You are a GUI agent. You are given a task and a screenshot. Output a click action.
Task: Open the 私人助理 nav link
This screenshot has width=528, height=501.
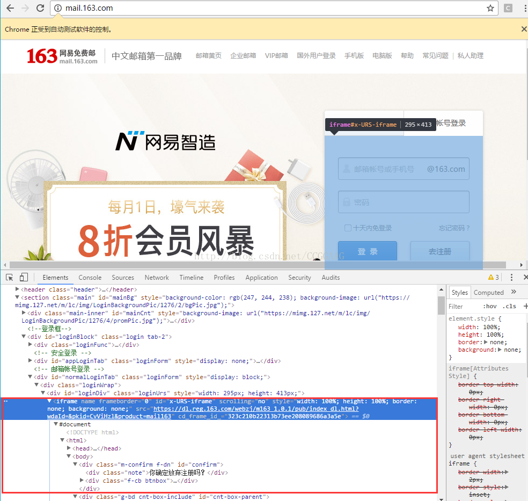click(x=471, y=56)
